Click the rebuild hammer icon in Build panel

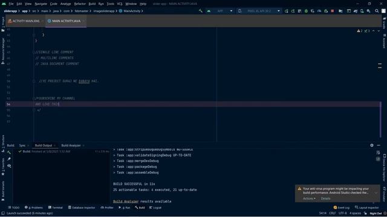coord(9,153)
